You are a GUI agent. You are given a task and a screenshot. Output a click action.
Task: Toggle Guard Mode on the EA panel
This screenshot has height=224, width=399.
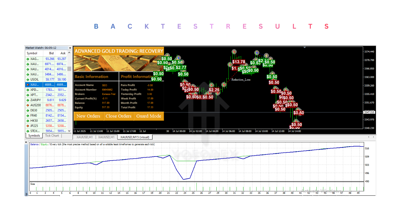149,116
